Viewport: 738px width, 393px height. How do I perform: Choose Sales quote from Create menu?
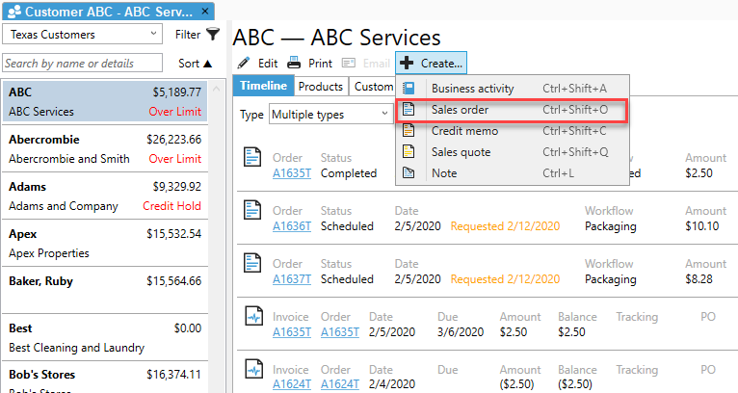click(513, 152)
